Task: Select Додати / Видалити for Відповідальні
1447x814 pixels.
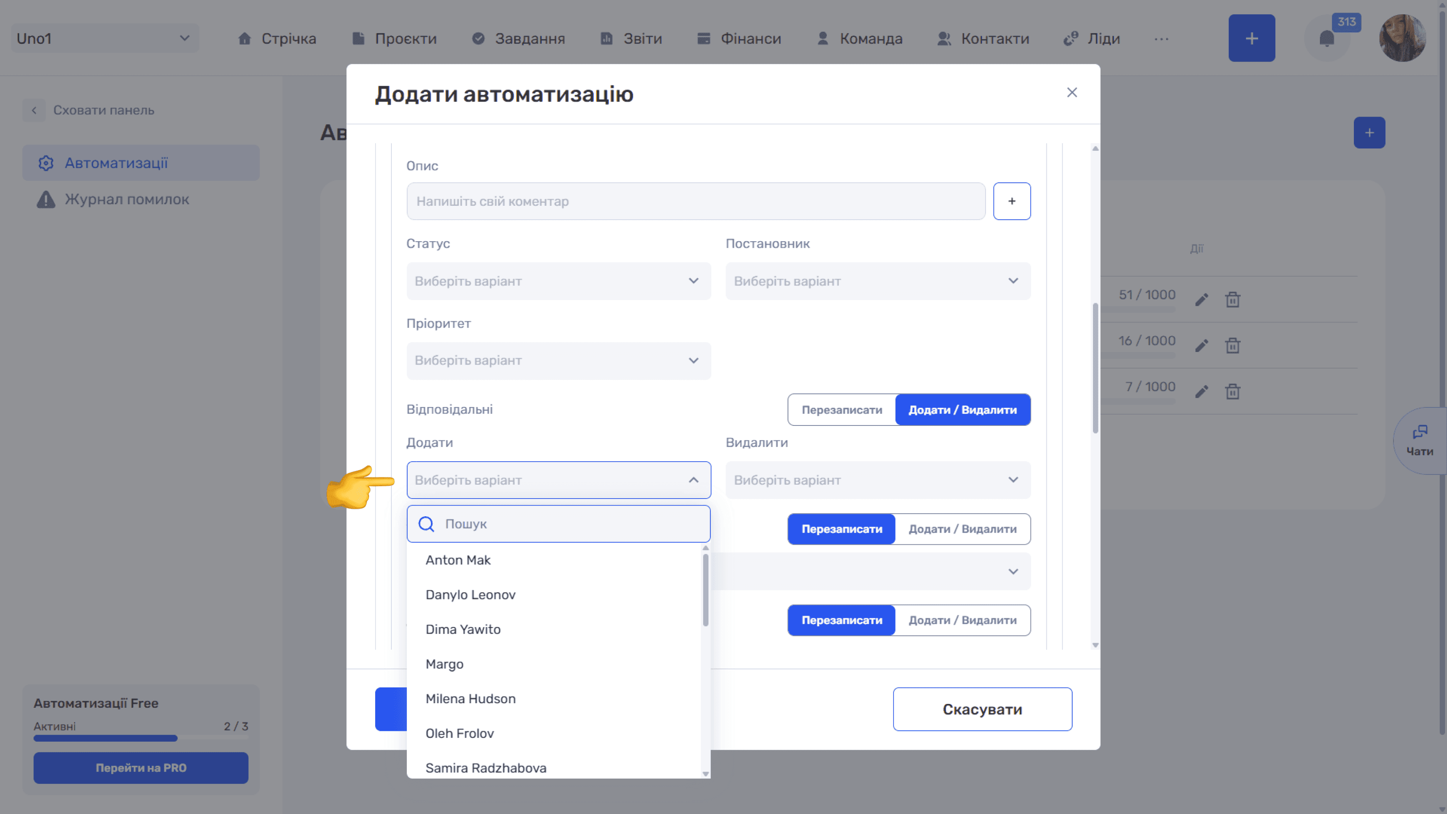Action: click(962, 410)
